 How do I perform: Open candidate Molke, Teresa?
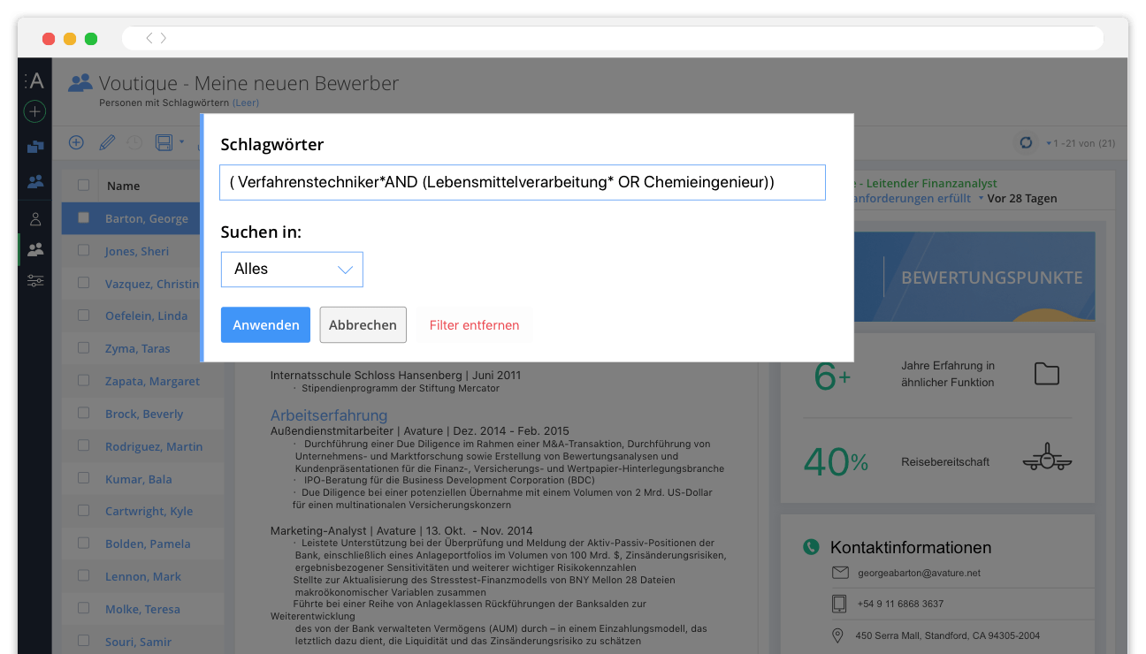pyautogui.click(x=142, y=609)
